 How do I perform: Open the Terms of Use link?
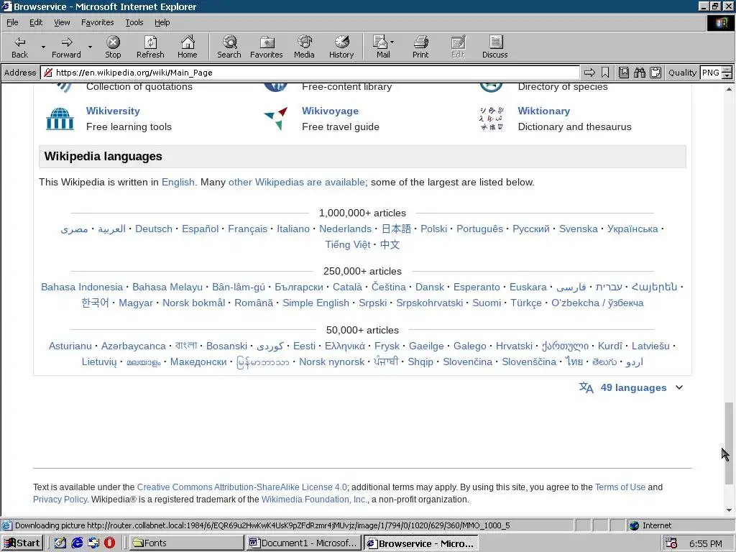(x=620, y=487)
